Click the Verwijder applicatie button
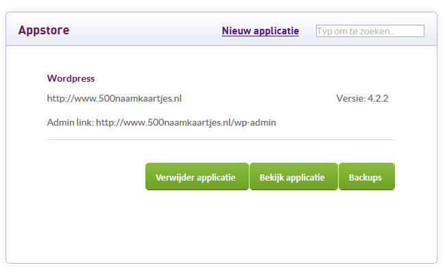Screen dimensions: 445x276 click(197, 176)
